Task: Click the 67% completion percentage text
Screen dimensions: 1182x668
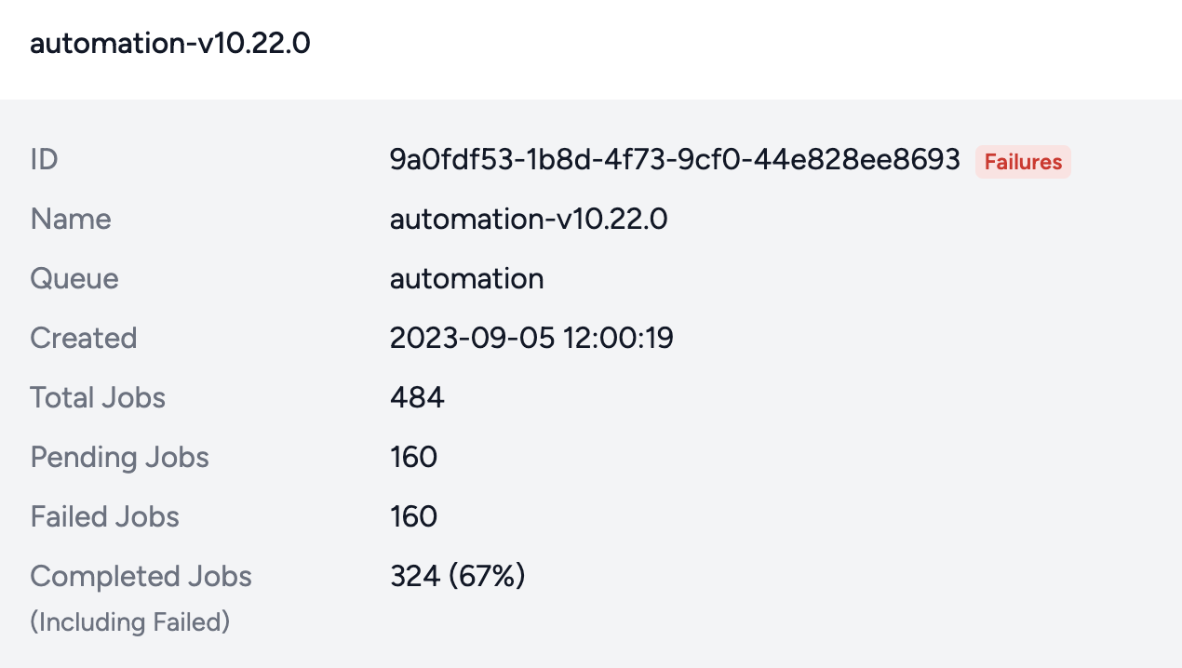Action: click(x=486, y=576)
